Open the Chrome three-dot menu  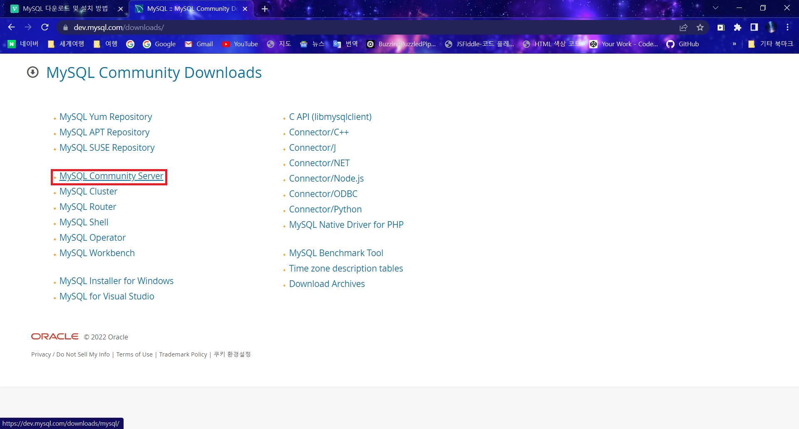click(x=787, y=27)
